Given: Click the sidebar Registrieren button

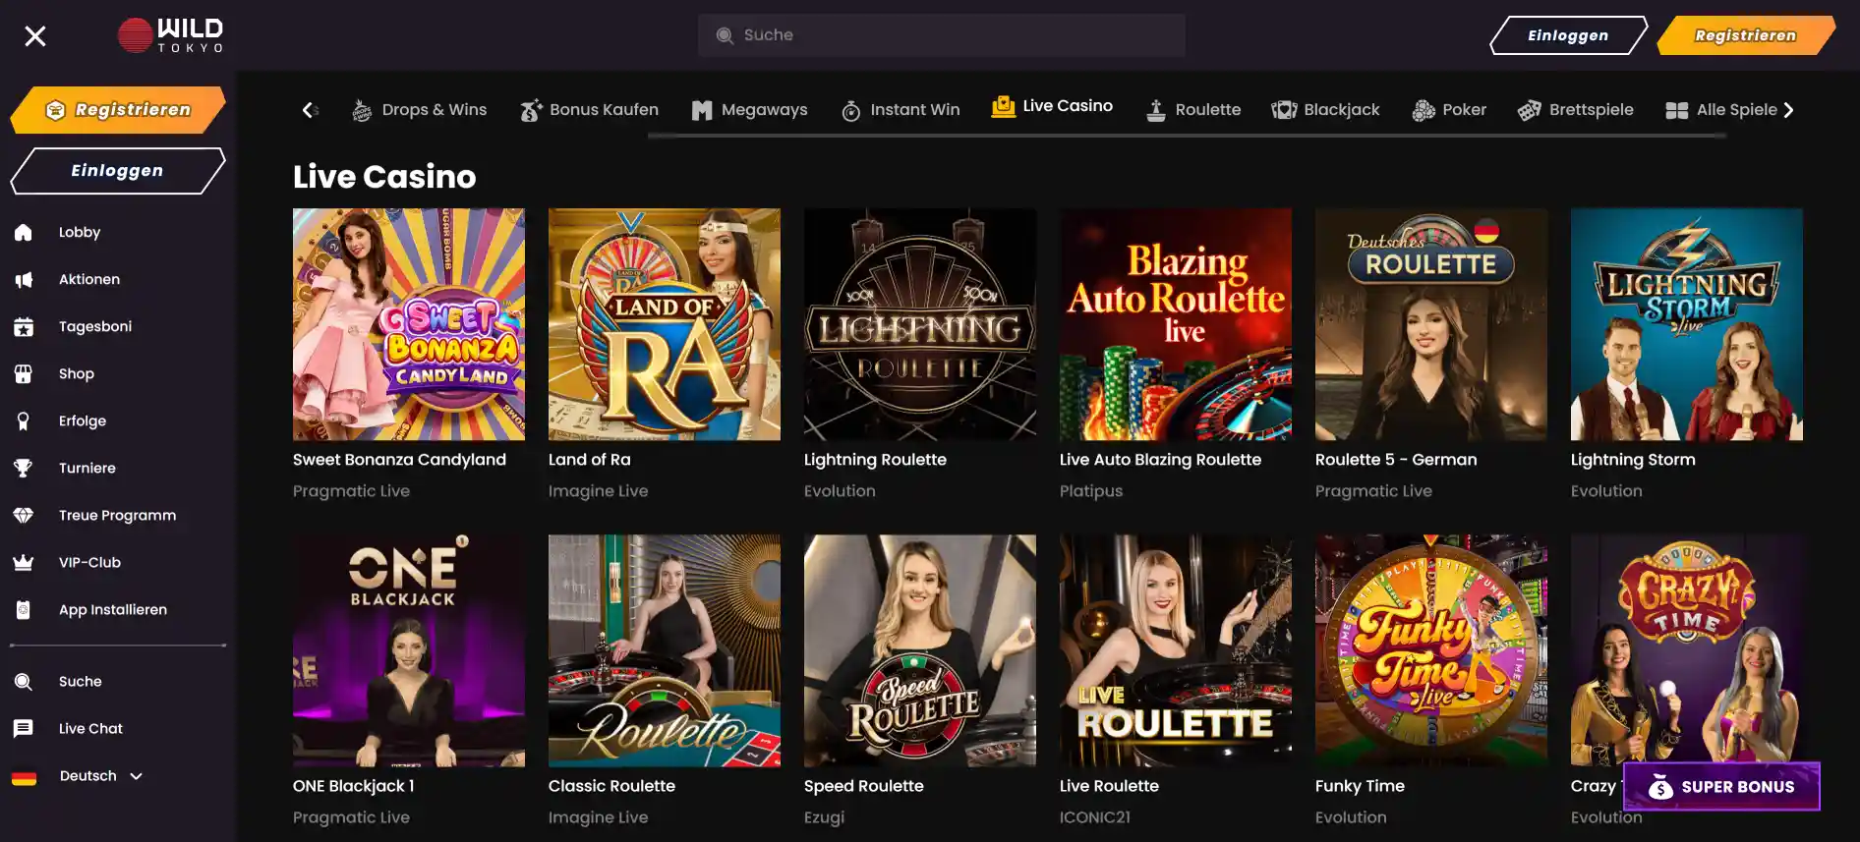Looking at the screenshot, I should click(x=118, y=110).
